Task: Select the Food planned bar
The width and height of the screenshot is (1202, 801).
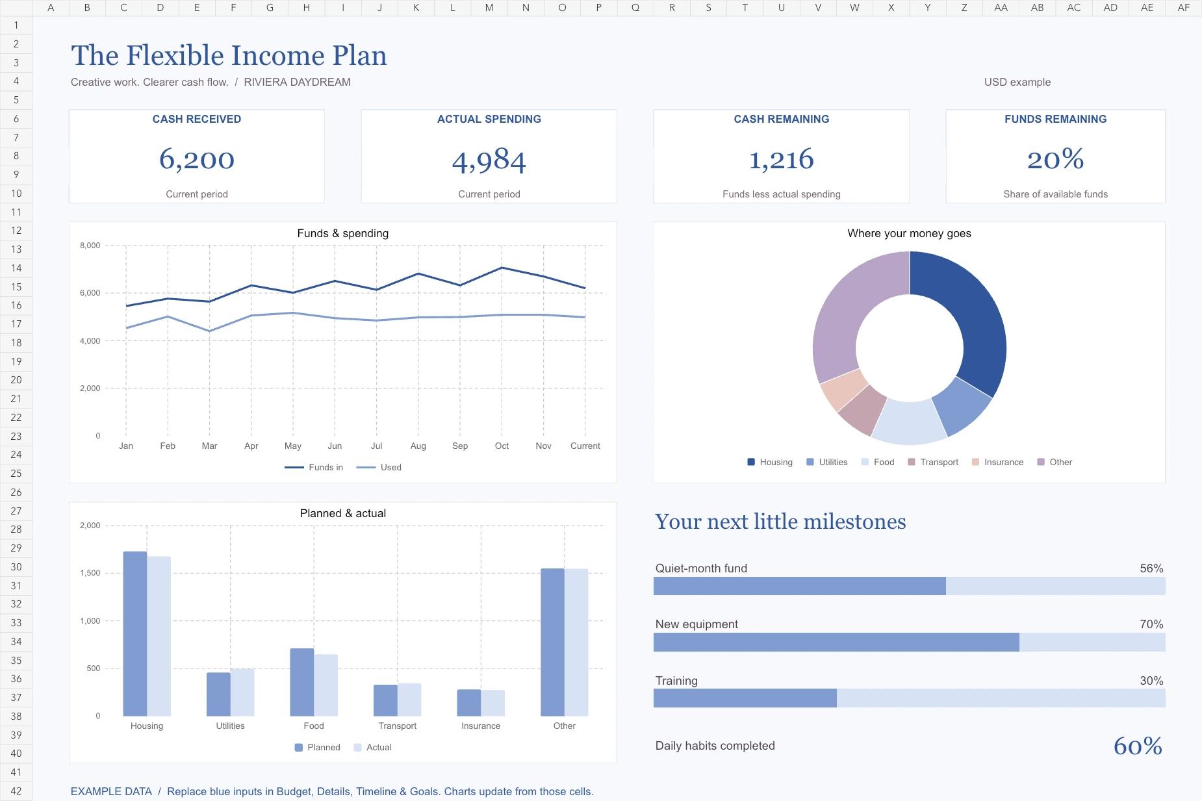Action: pyautogui.click(x=302, y=682)
